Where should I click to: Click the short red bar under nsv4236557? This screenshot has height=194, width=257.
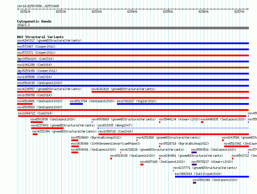[x=34, y=92]
